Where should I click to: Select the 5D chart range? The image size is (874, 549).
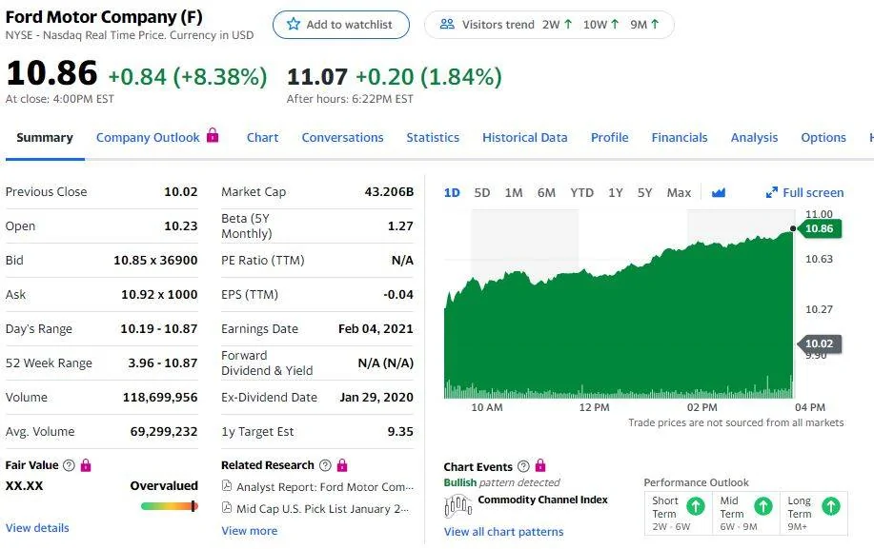[x=481, y=192]
